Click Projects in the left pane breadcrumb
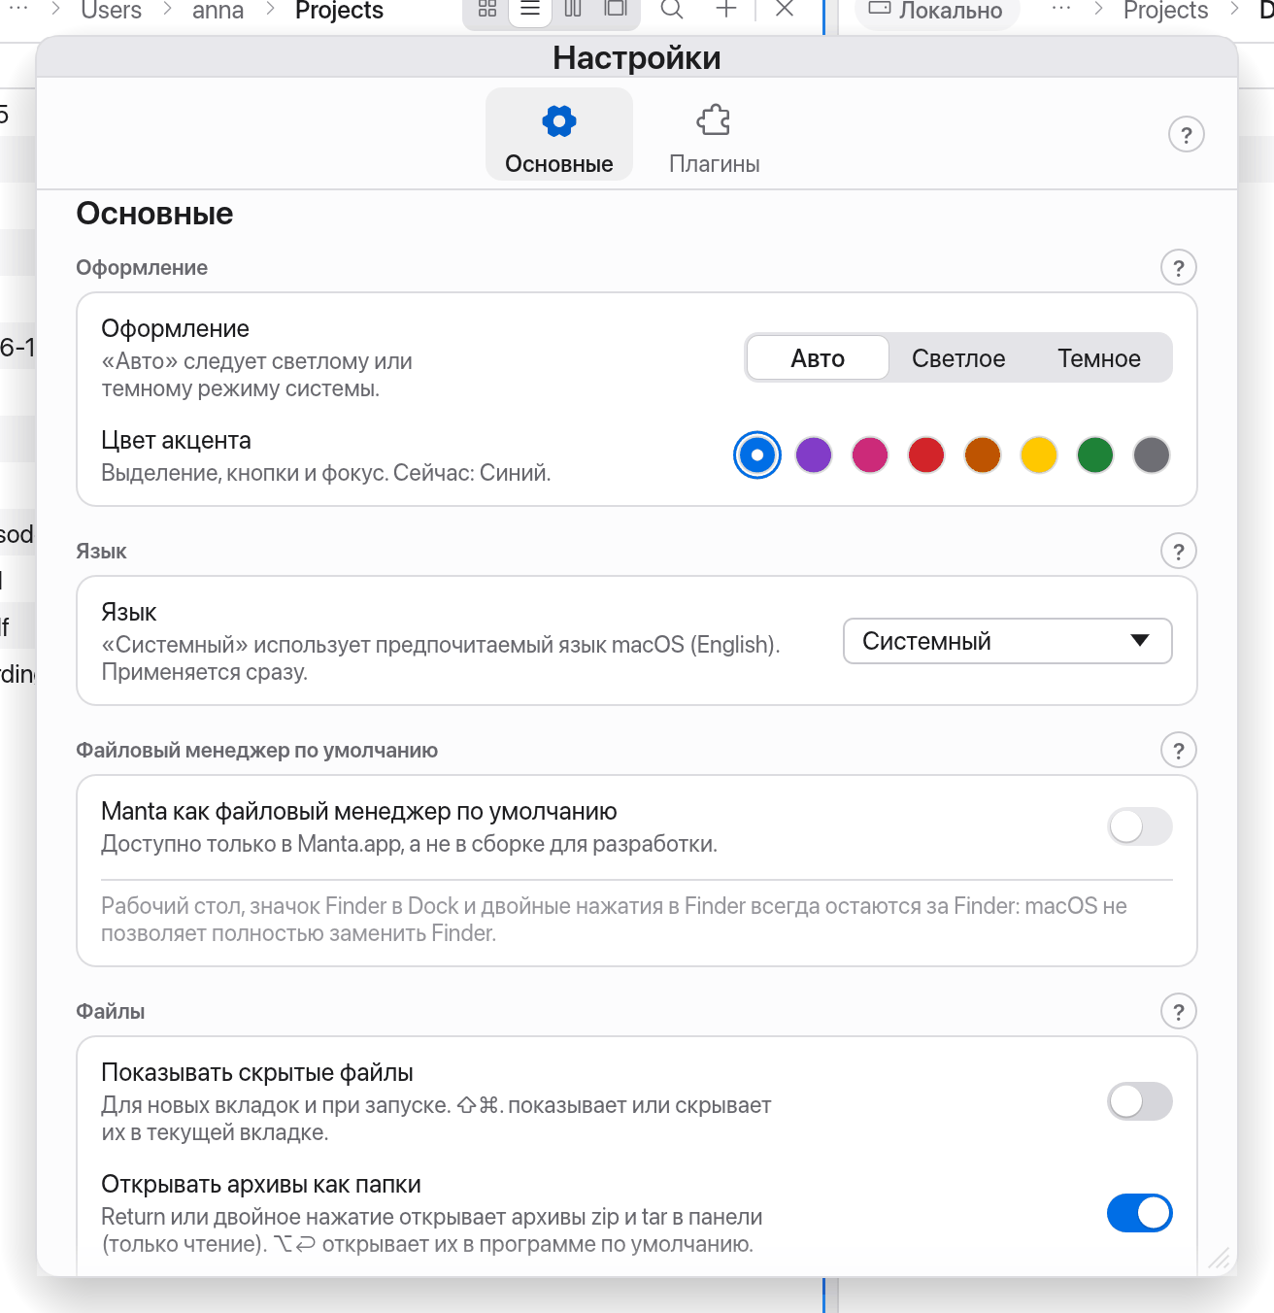Image resolution: width=1274 pixels, height=1313 pixels. [340, 11]
